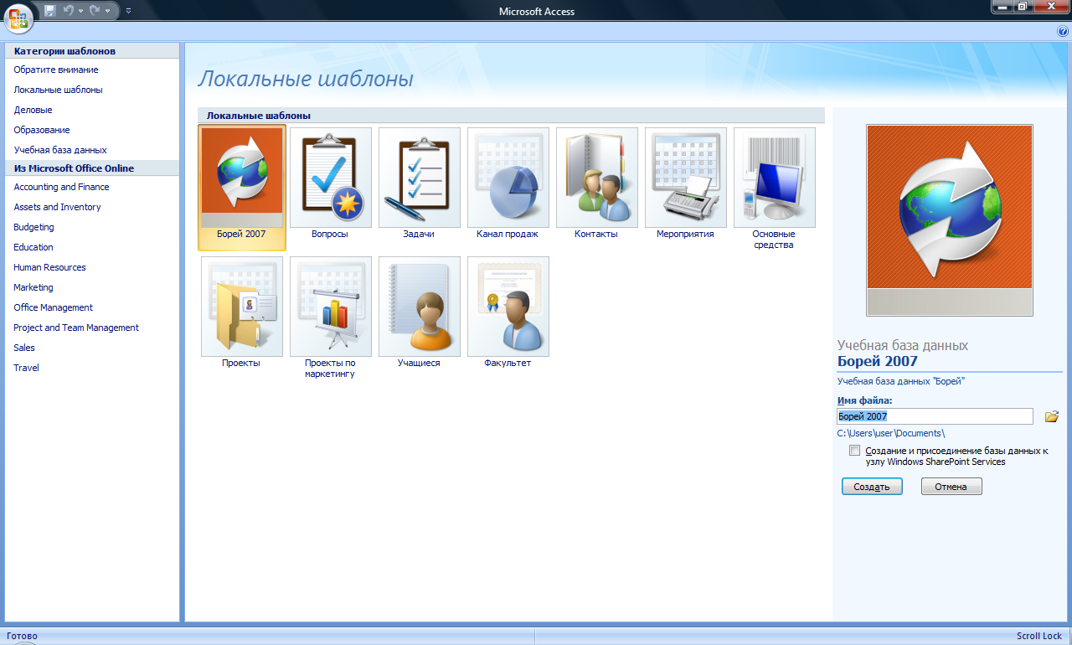Click the large Борей 2007 preview image
The width and height of the screenshot is (1072, 645).
[x=950, y=220]
